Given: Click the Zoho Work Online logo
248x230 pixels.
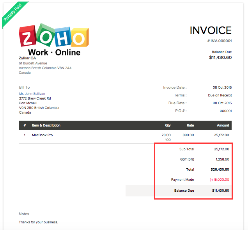Looking at the screenshot, I should [x=54, y=39].
